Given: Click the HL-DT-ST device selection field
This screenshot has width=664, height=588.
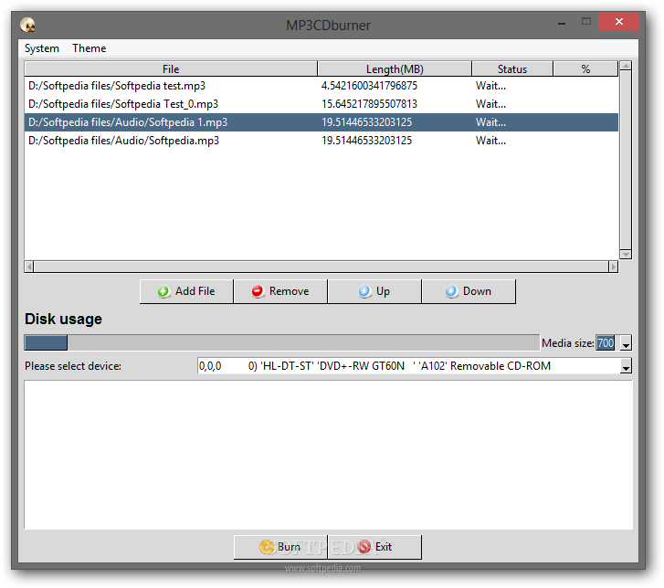Looking at the screenshot, I should (408, 366).
